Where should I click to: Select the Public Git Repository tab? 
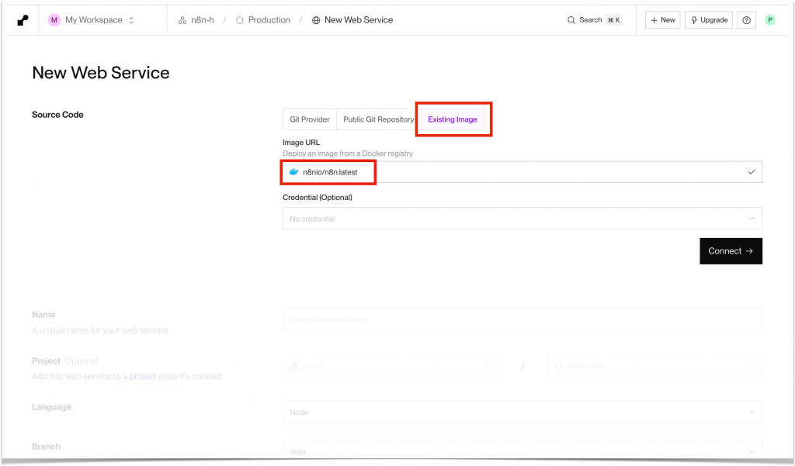[378, 119]
